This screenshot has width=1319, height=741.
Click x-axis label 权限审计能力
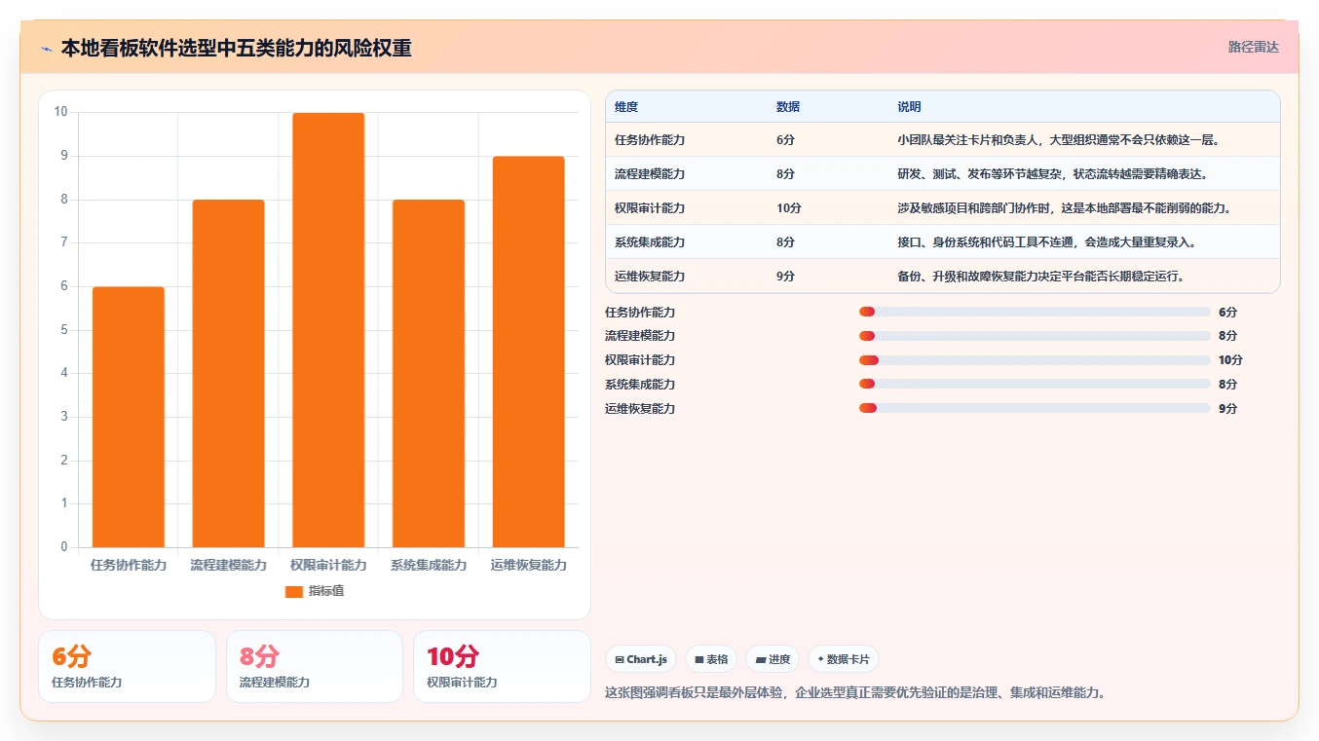point(328,565)
